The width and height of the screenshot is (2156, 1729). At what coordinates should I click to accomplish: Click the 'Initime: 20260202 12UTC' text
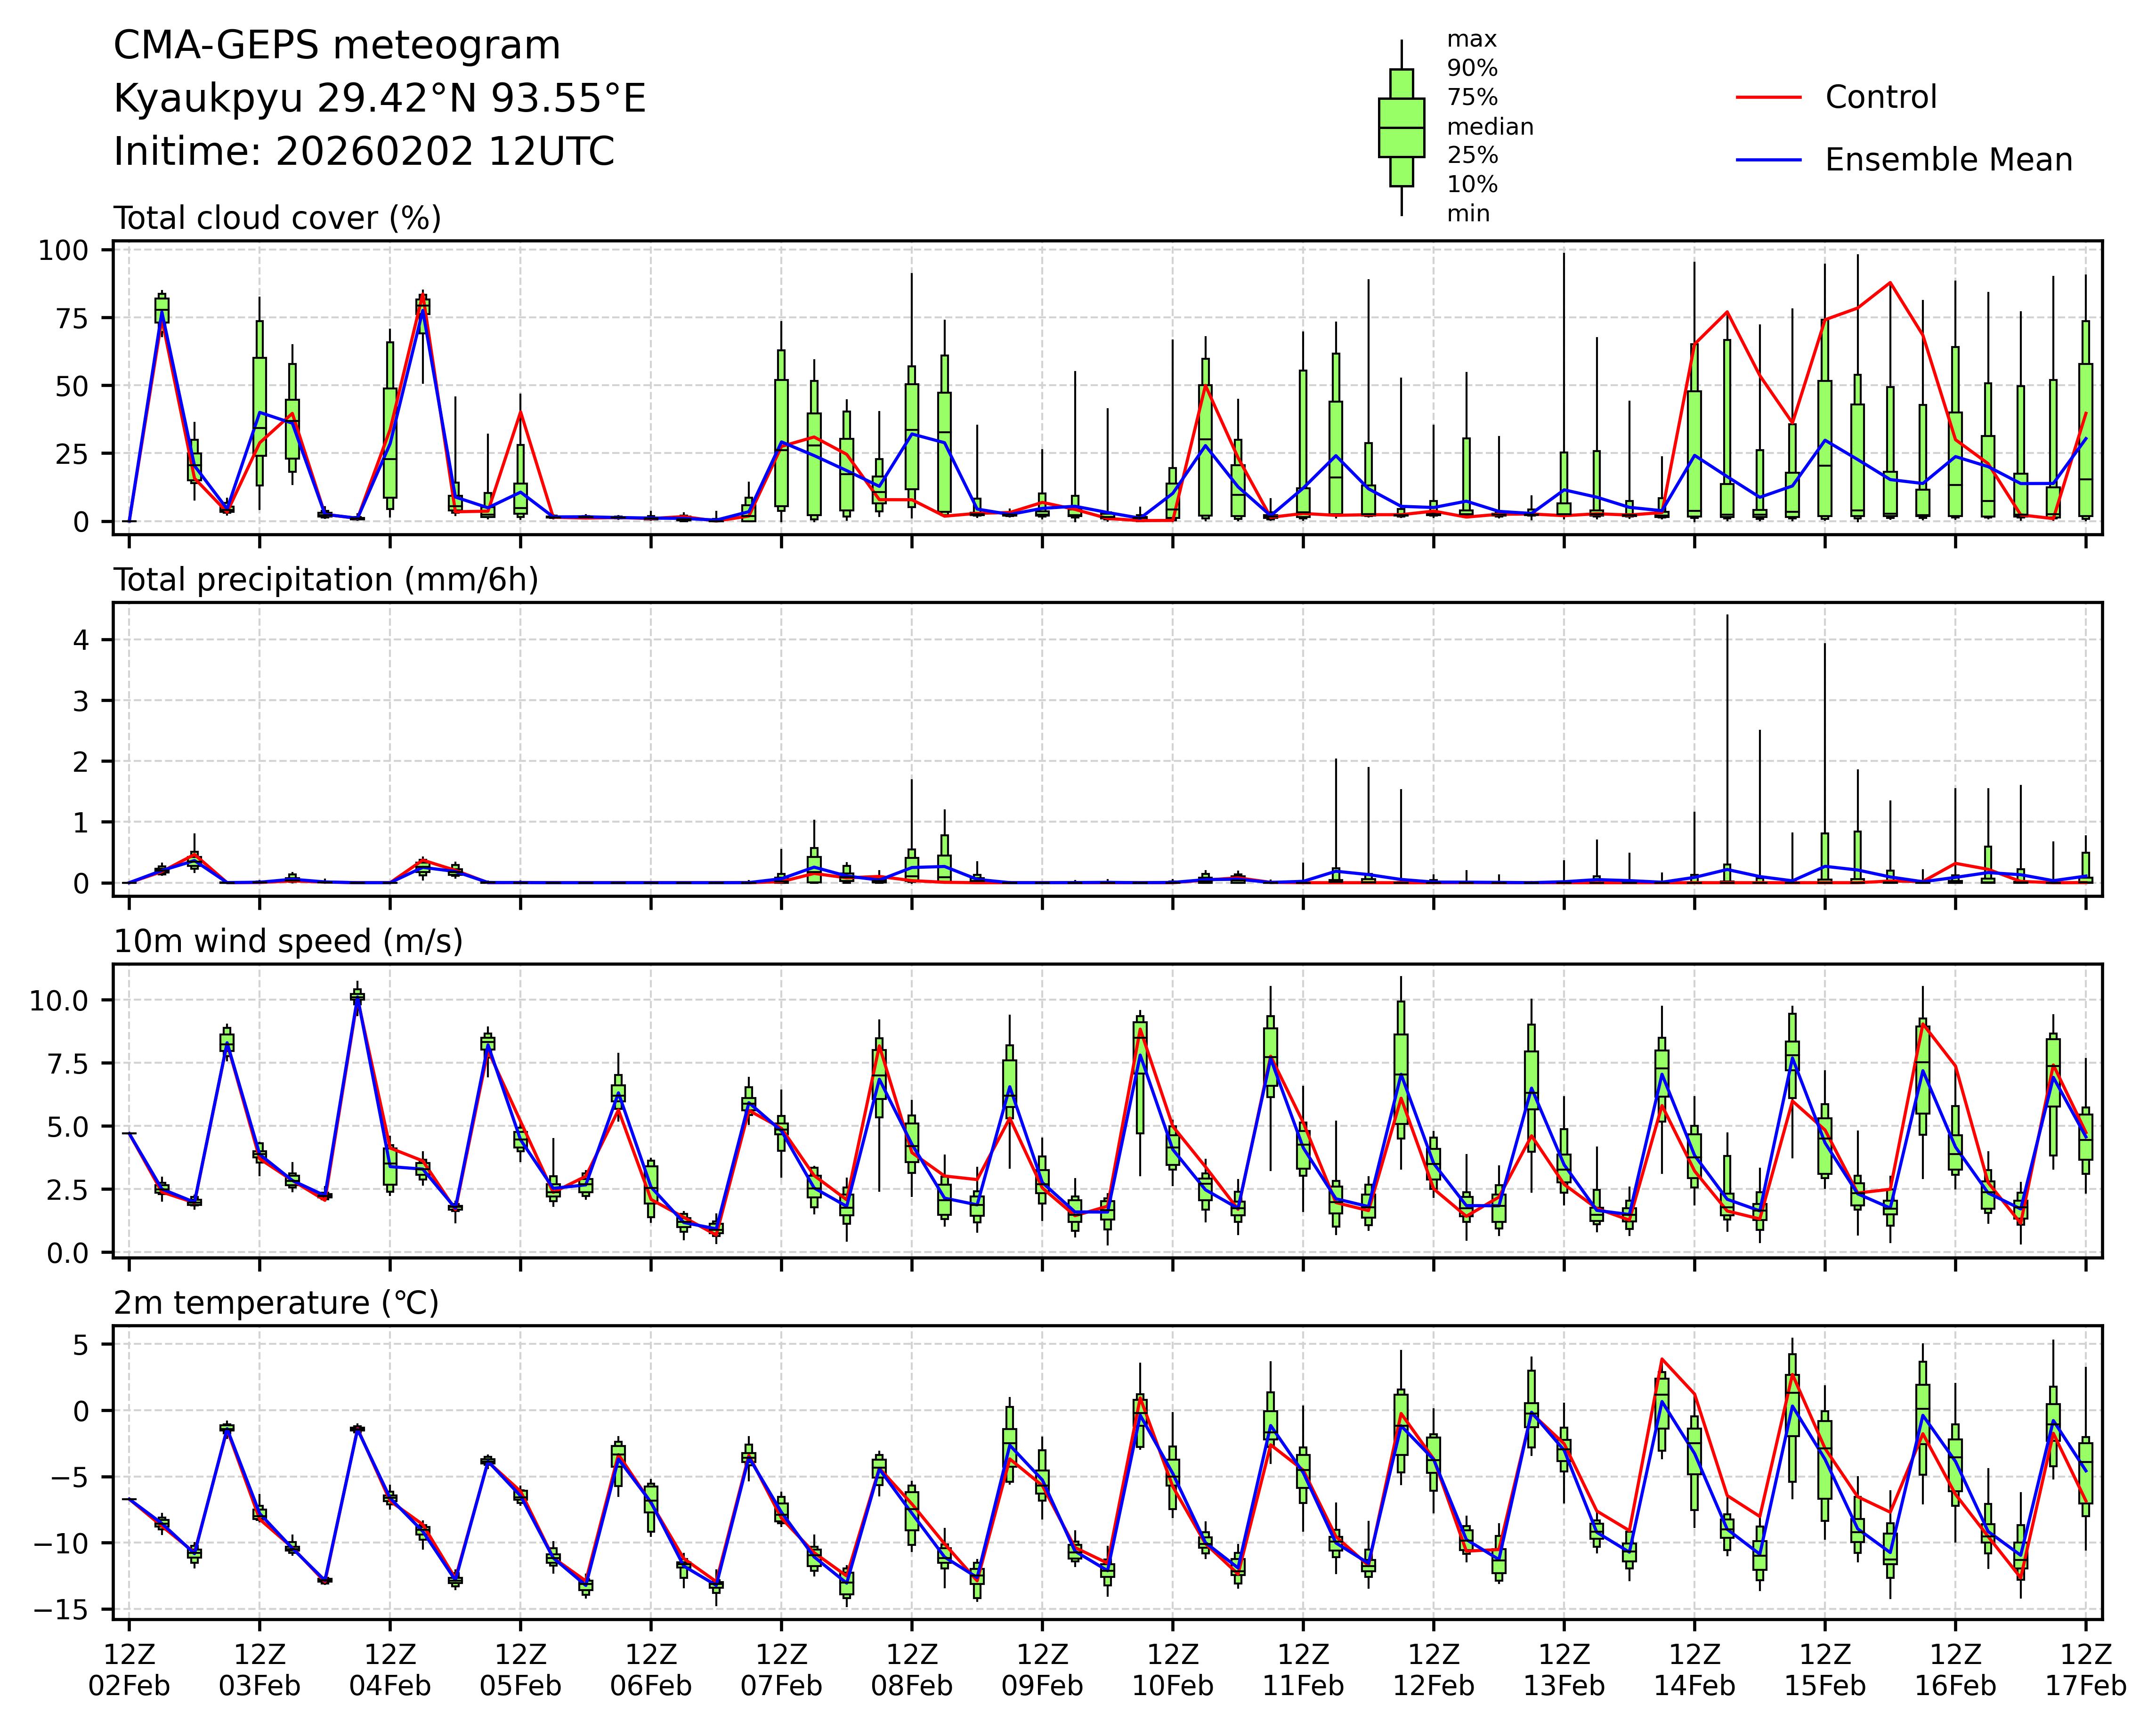click(x=364, y=152)
